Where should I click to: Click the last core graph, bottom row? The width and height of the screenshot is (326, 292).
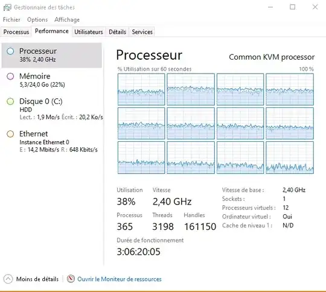[x=290, y=157]
